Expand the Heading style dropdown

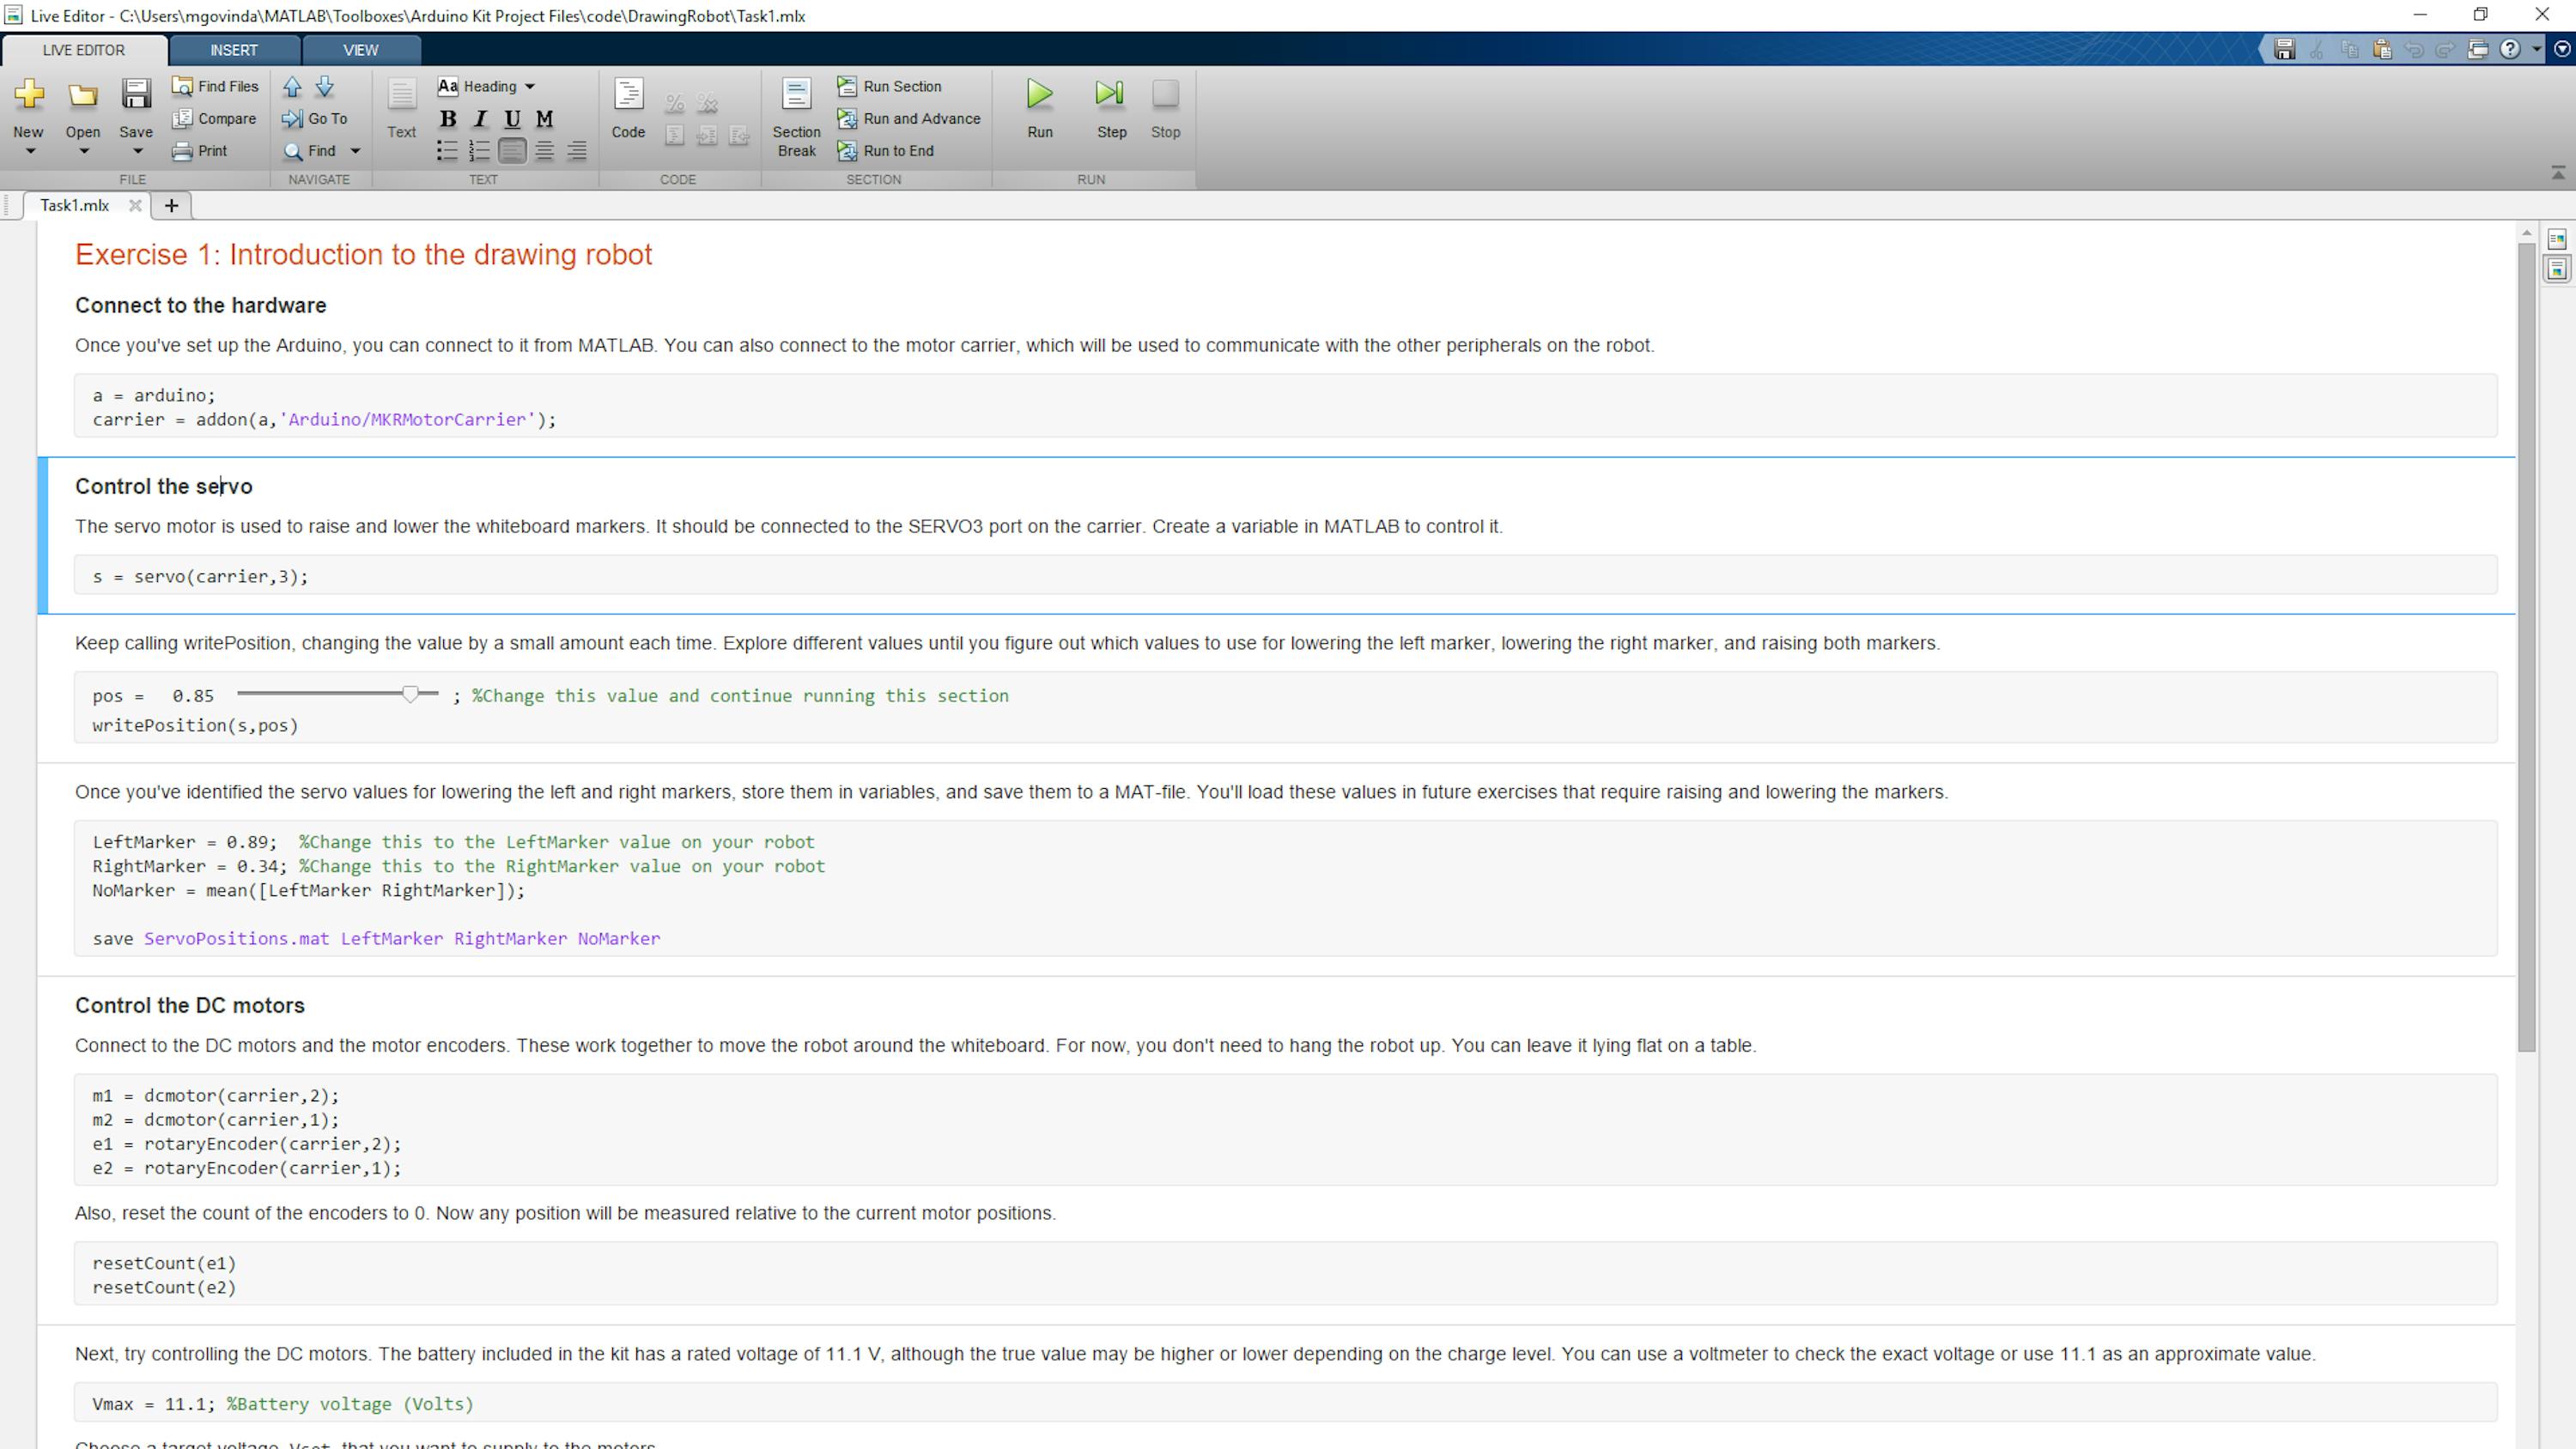[x=530, y=87]
